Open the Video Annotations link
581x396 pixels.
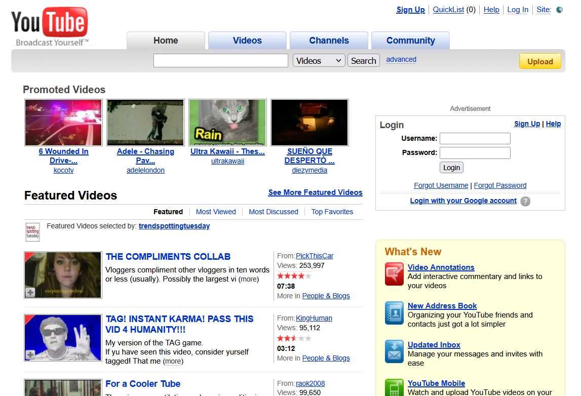[x=441, y=267]
